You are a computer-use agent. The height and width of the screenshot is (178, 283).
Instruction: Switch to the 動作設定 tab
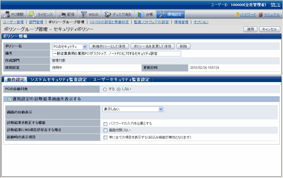(16, 79)
